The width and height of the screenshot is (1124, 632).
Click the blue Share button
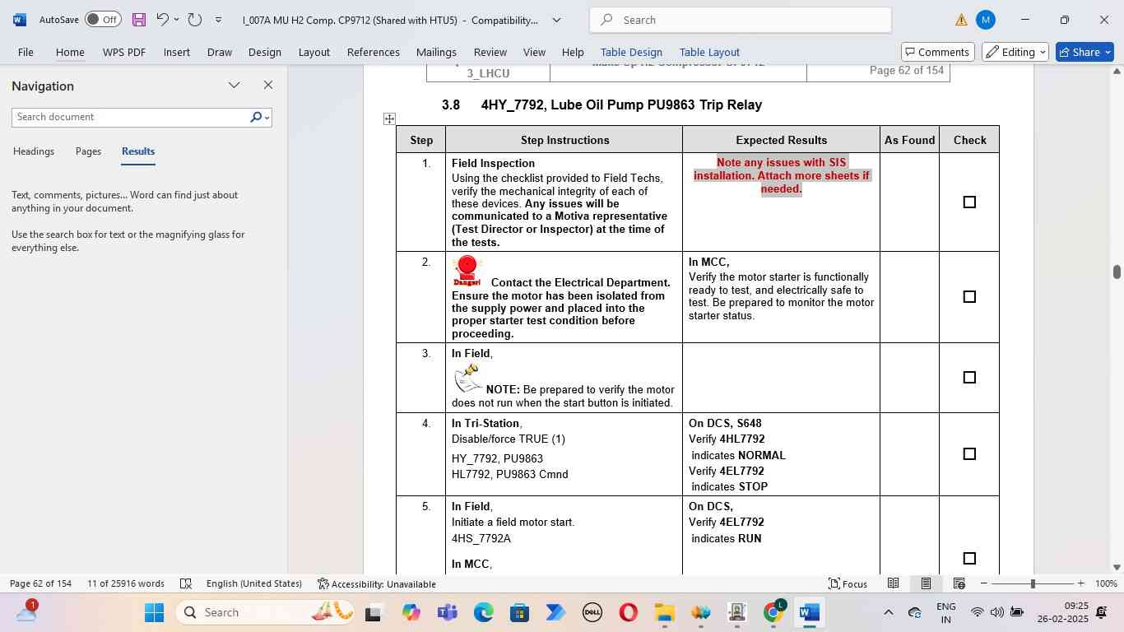[1085, 52]
